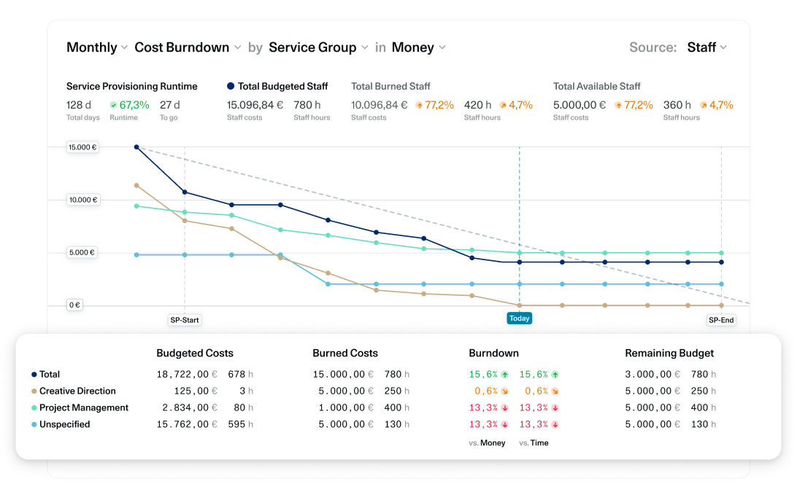Click orange arrow in Creative Direction vs. Time burndown
The image size is (797, 500).
(x=555, y=391)
